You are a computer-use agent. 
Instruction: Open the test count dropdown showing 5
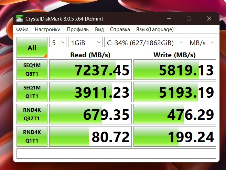click(x=58, y=42)
